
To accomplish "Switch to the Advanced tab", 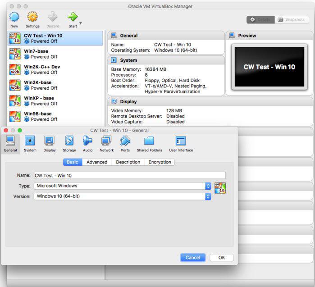I will [x=97, y=162].
